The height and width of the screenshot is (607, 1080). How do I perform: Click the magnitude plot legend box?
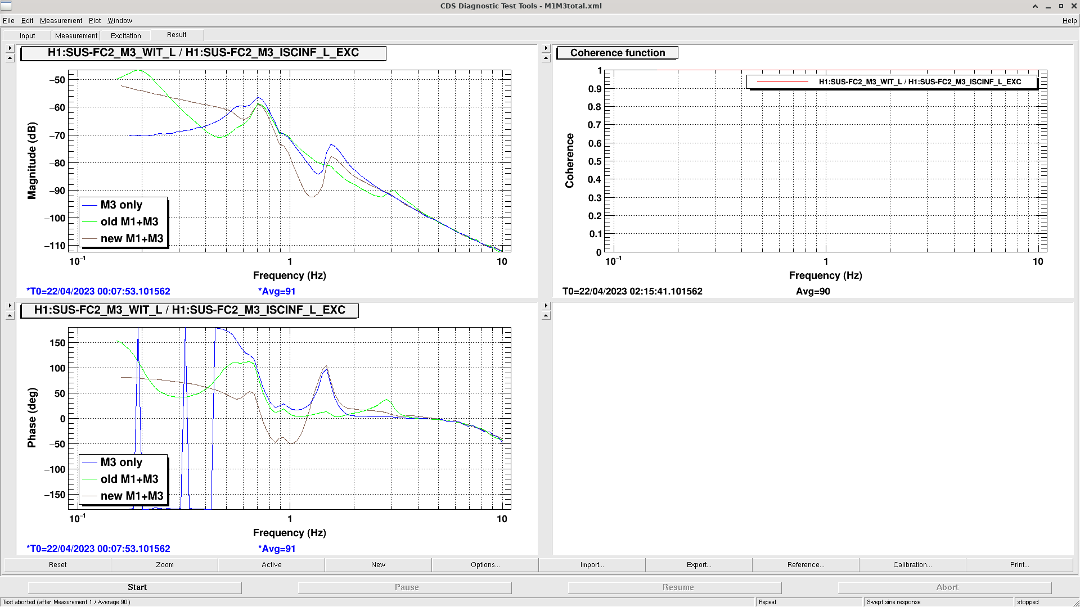[123, 221]
